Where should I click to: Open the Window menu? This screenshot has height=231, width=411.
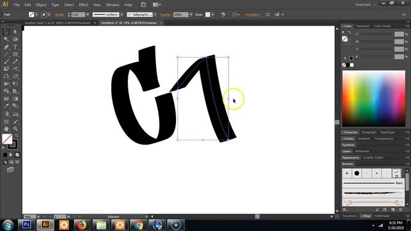112,4
